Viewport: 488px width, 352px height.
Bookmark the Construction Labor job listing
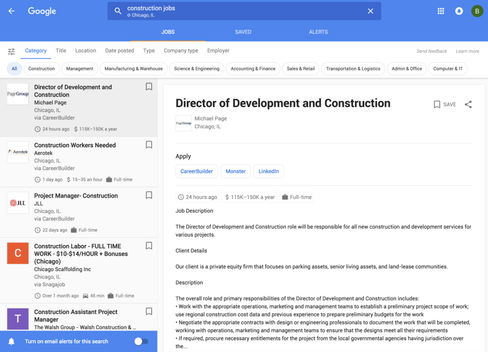point(149,246)
